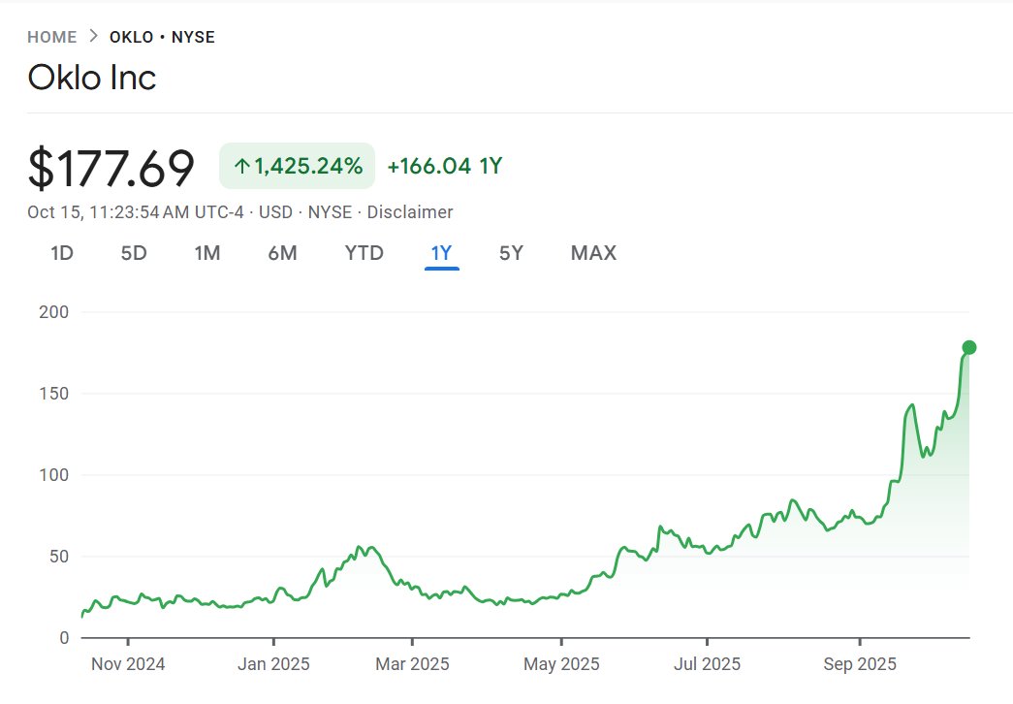Click the 100 y-axis label
Viewport: 1013px width, 704px height.
point(53,475)
